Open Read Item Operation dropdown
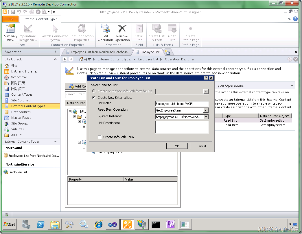 [206, 110]
